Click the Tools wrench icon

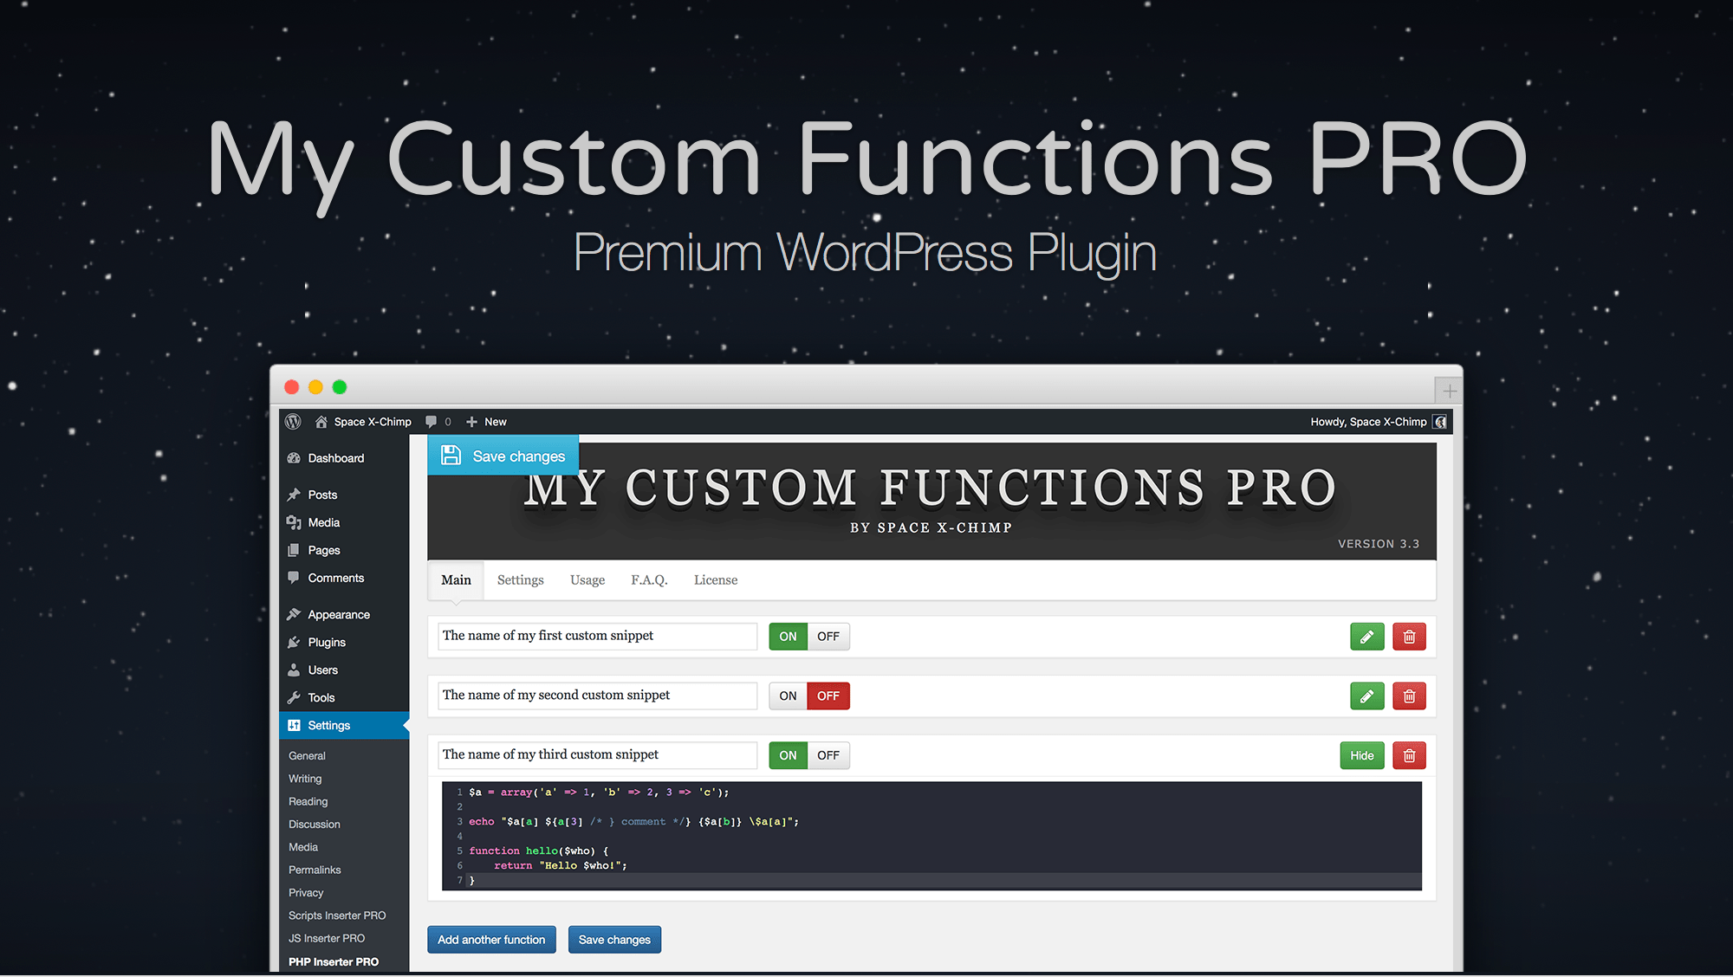[294, 697]
